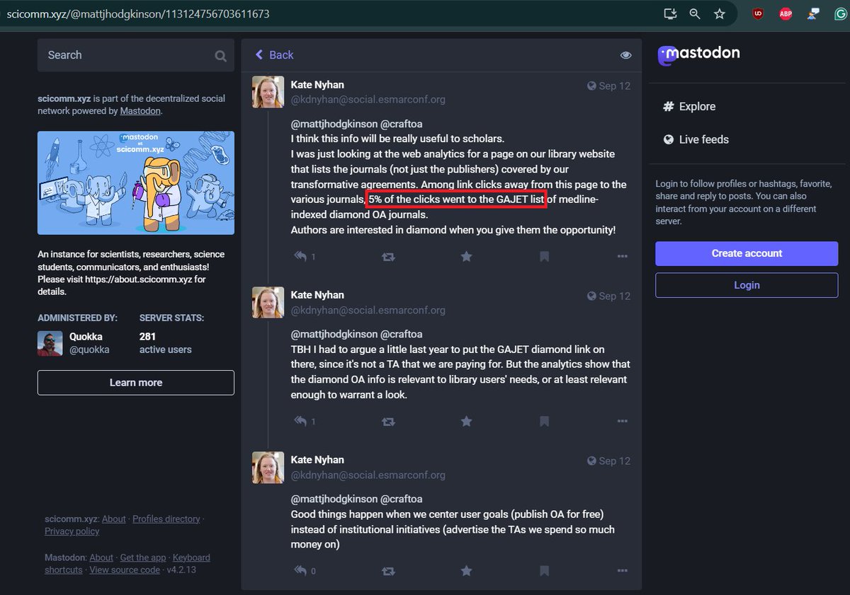Toggle hidden replies with the eye icon
The image size is (850, 595).
(625, 54)
